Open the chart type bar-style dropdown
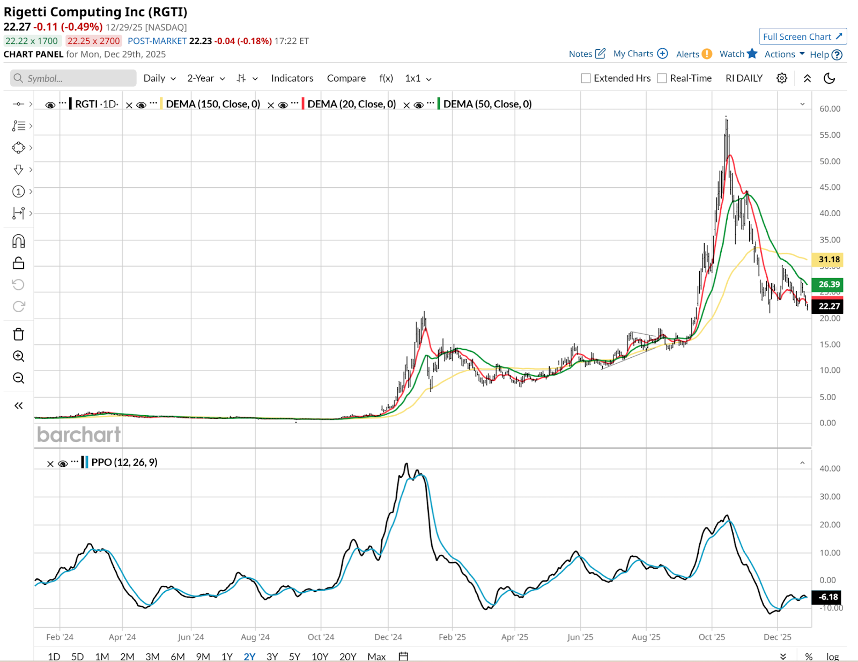Screen dimensions: 858x662 (x=247, y=78)
